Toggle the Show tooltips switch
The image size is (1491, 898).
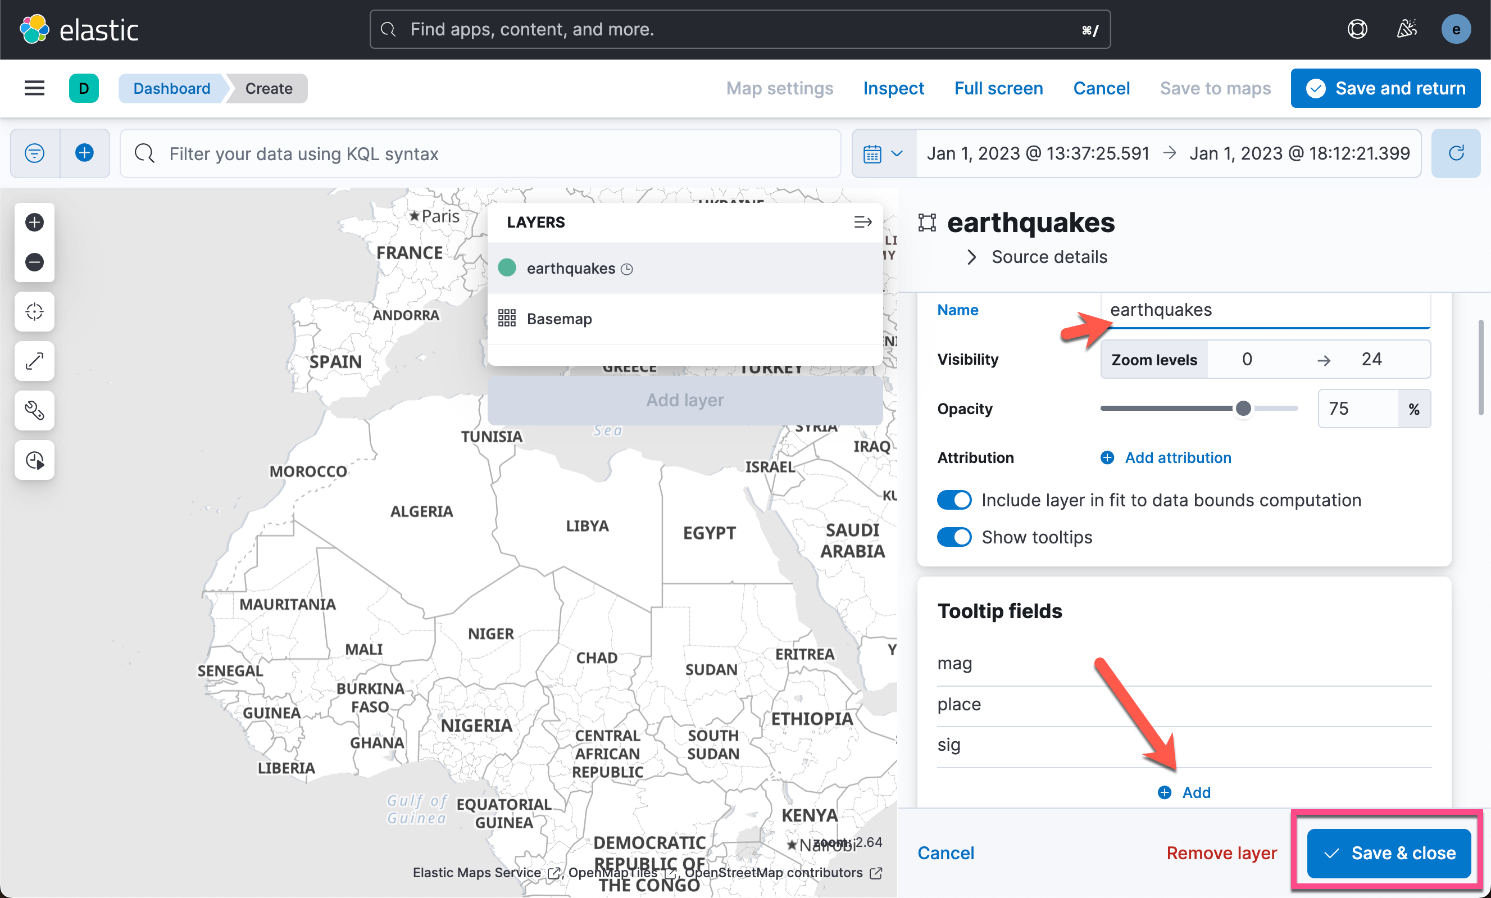954,537
